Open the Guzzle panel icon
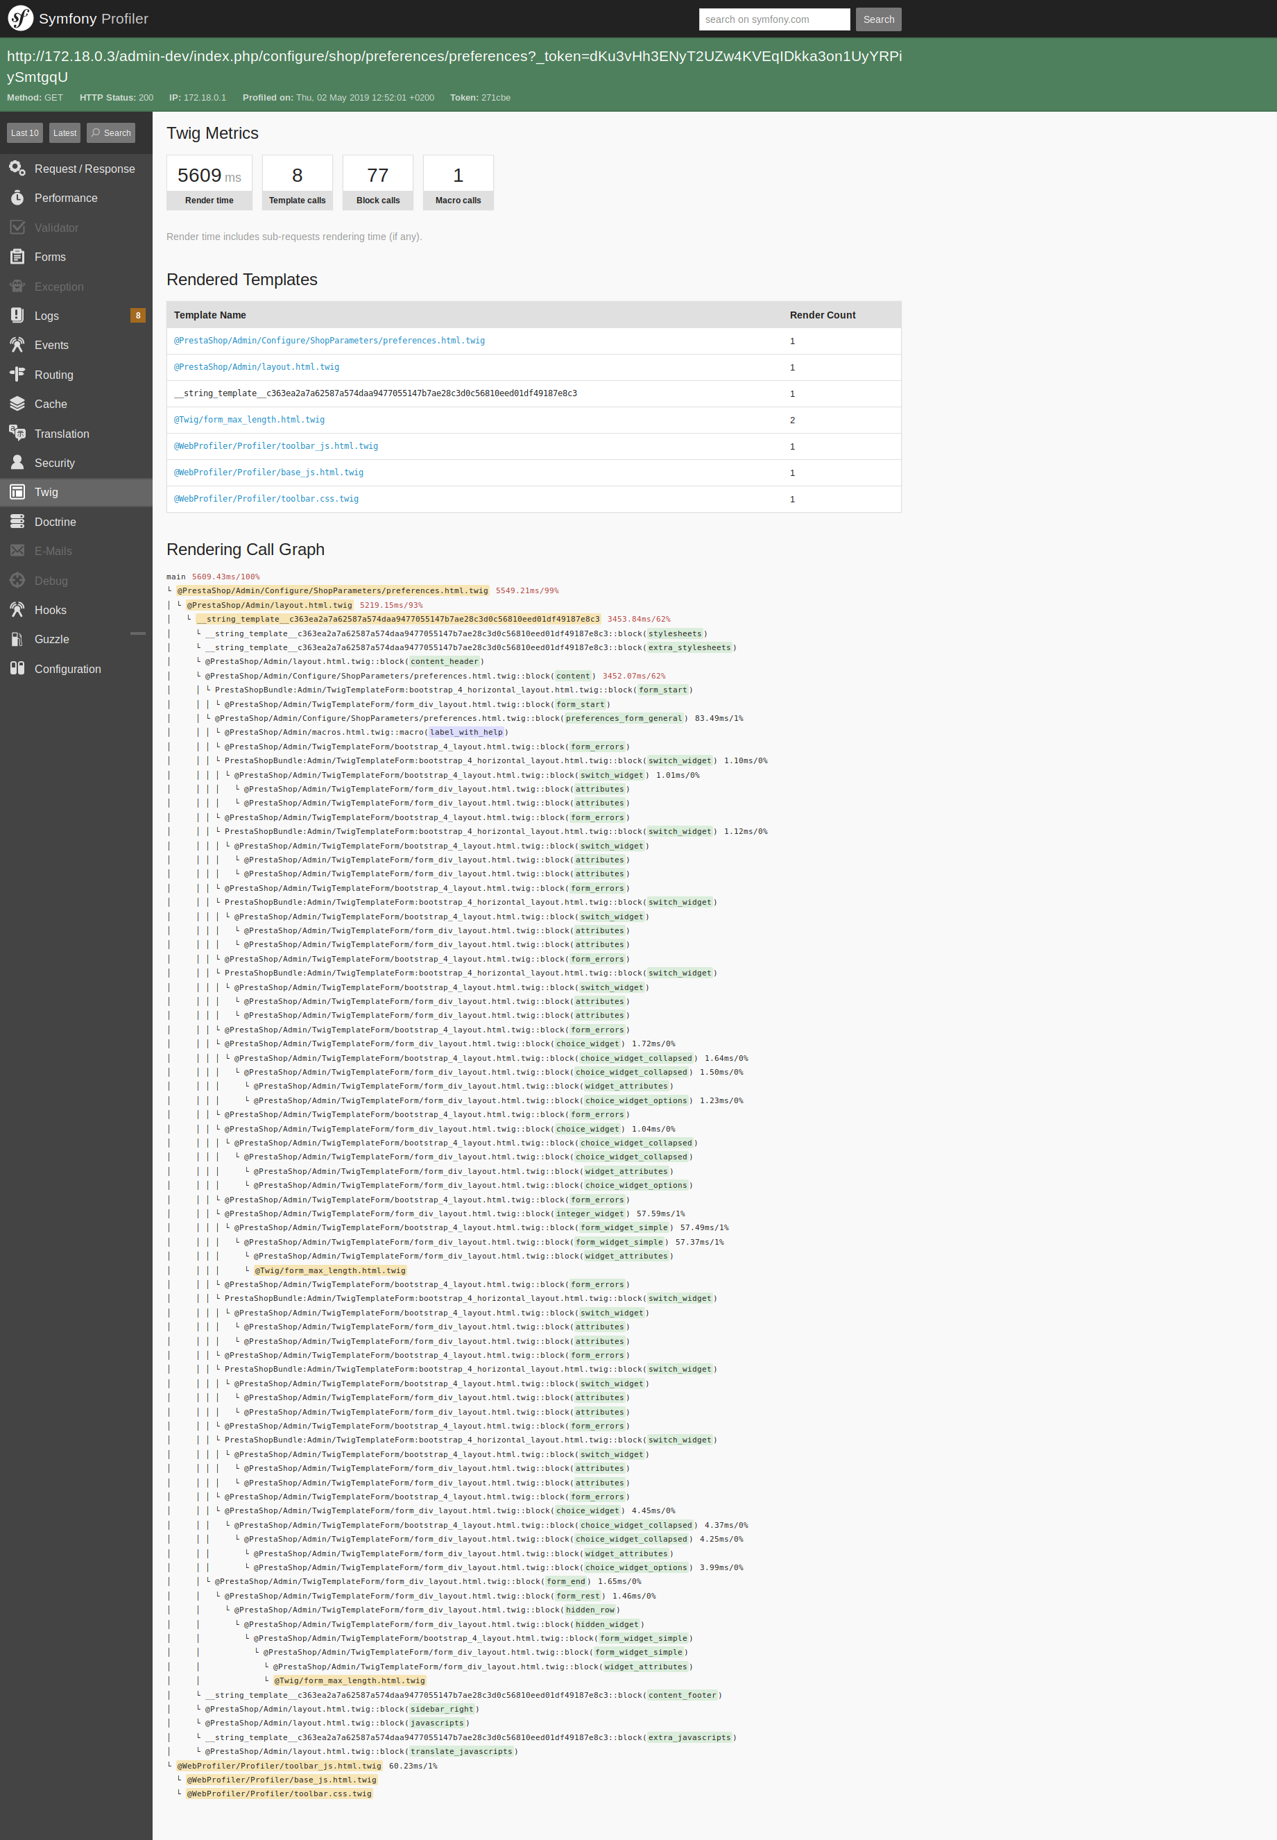 click(x=17, y=640)
